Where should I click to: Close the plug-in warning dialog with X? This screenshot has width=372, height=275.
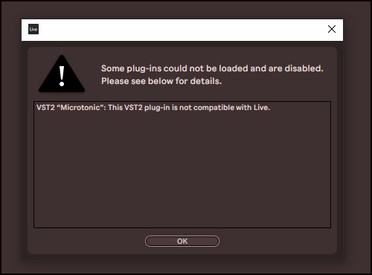pos(332,29)
